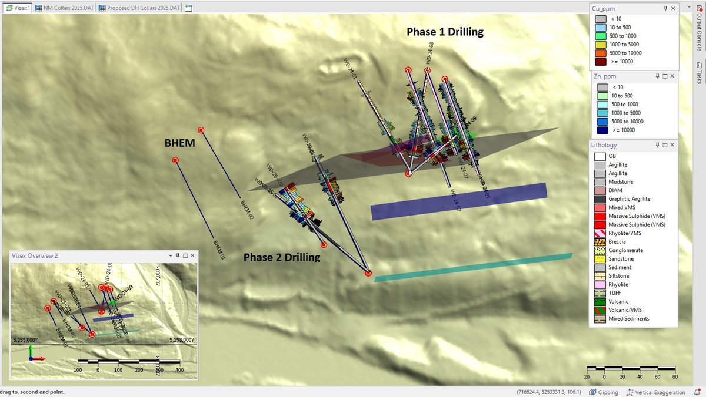Screen dimensions: 706x397
Task: Pin the Vizex Overview:2 panel
Action: click(177, 256)
